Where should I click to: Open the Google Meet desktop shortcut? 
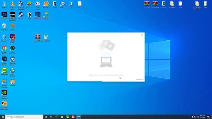pyautogui.click(x=46, y=16)
